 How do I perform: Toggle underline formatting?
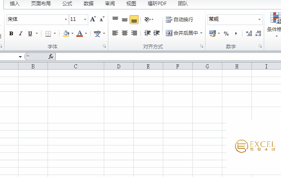pyautogui.click(x=30, y=34)
